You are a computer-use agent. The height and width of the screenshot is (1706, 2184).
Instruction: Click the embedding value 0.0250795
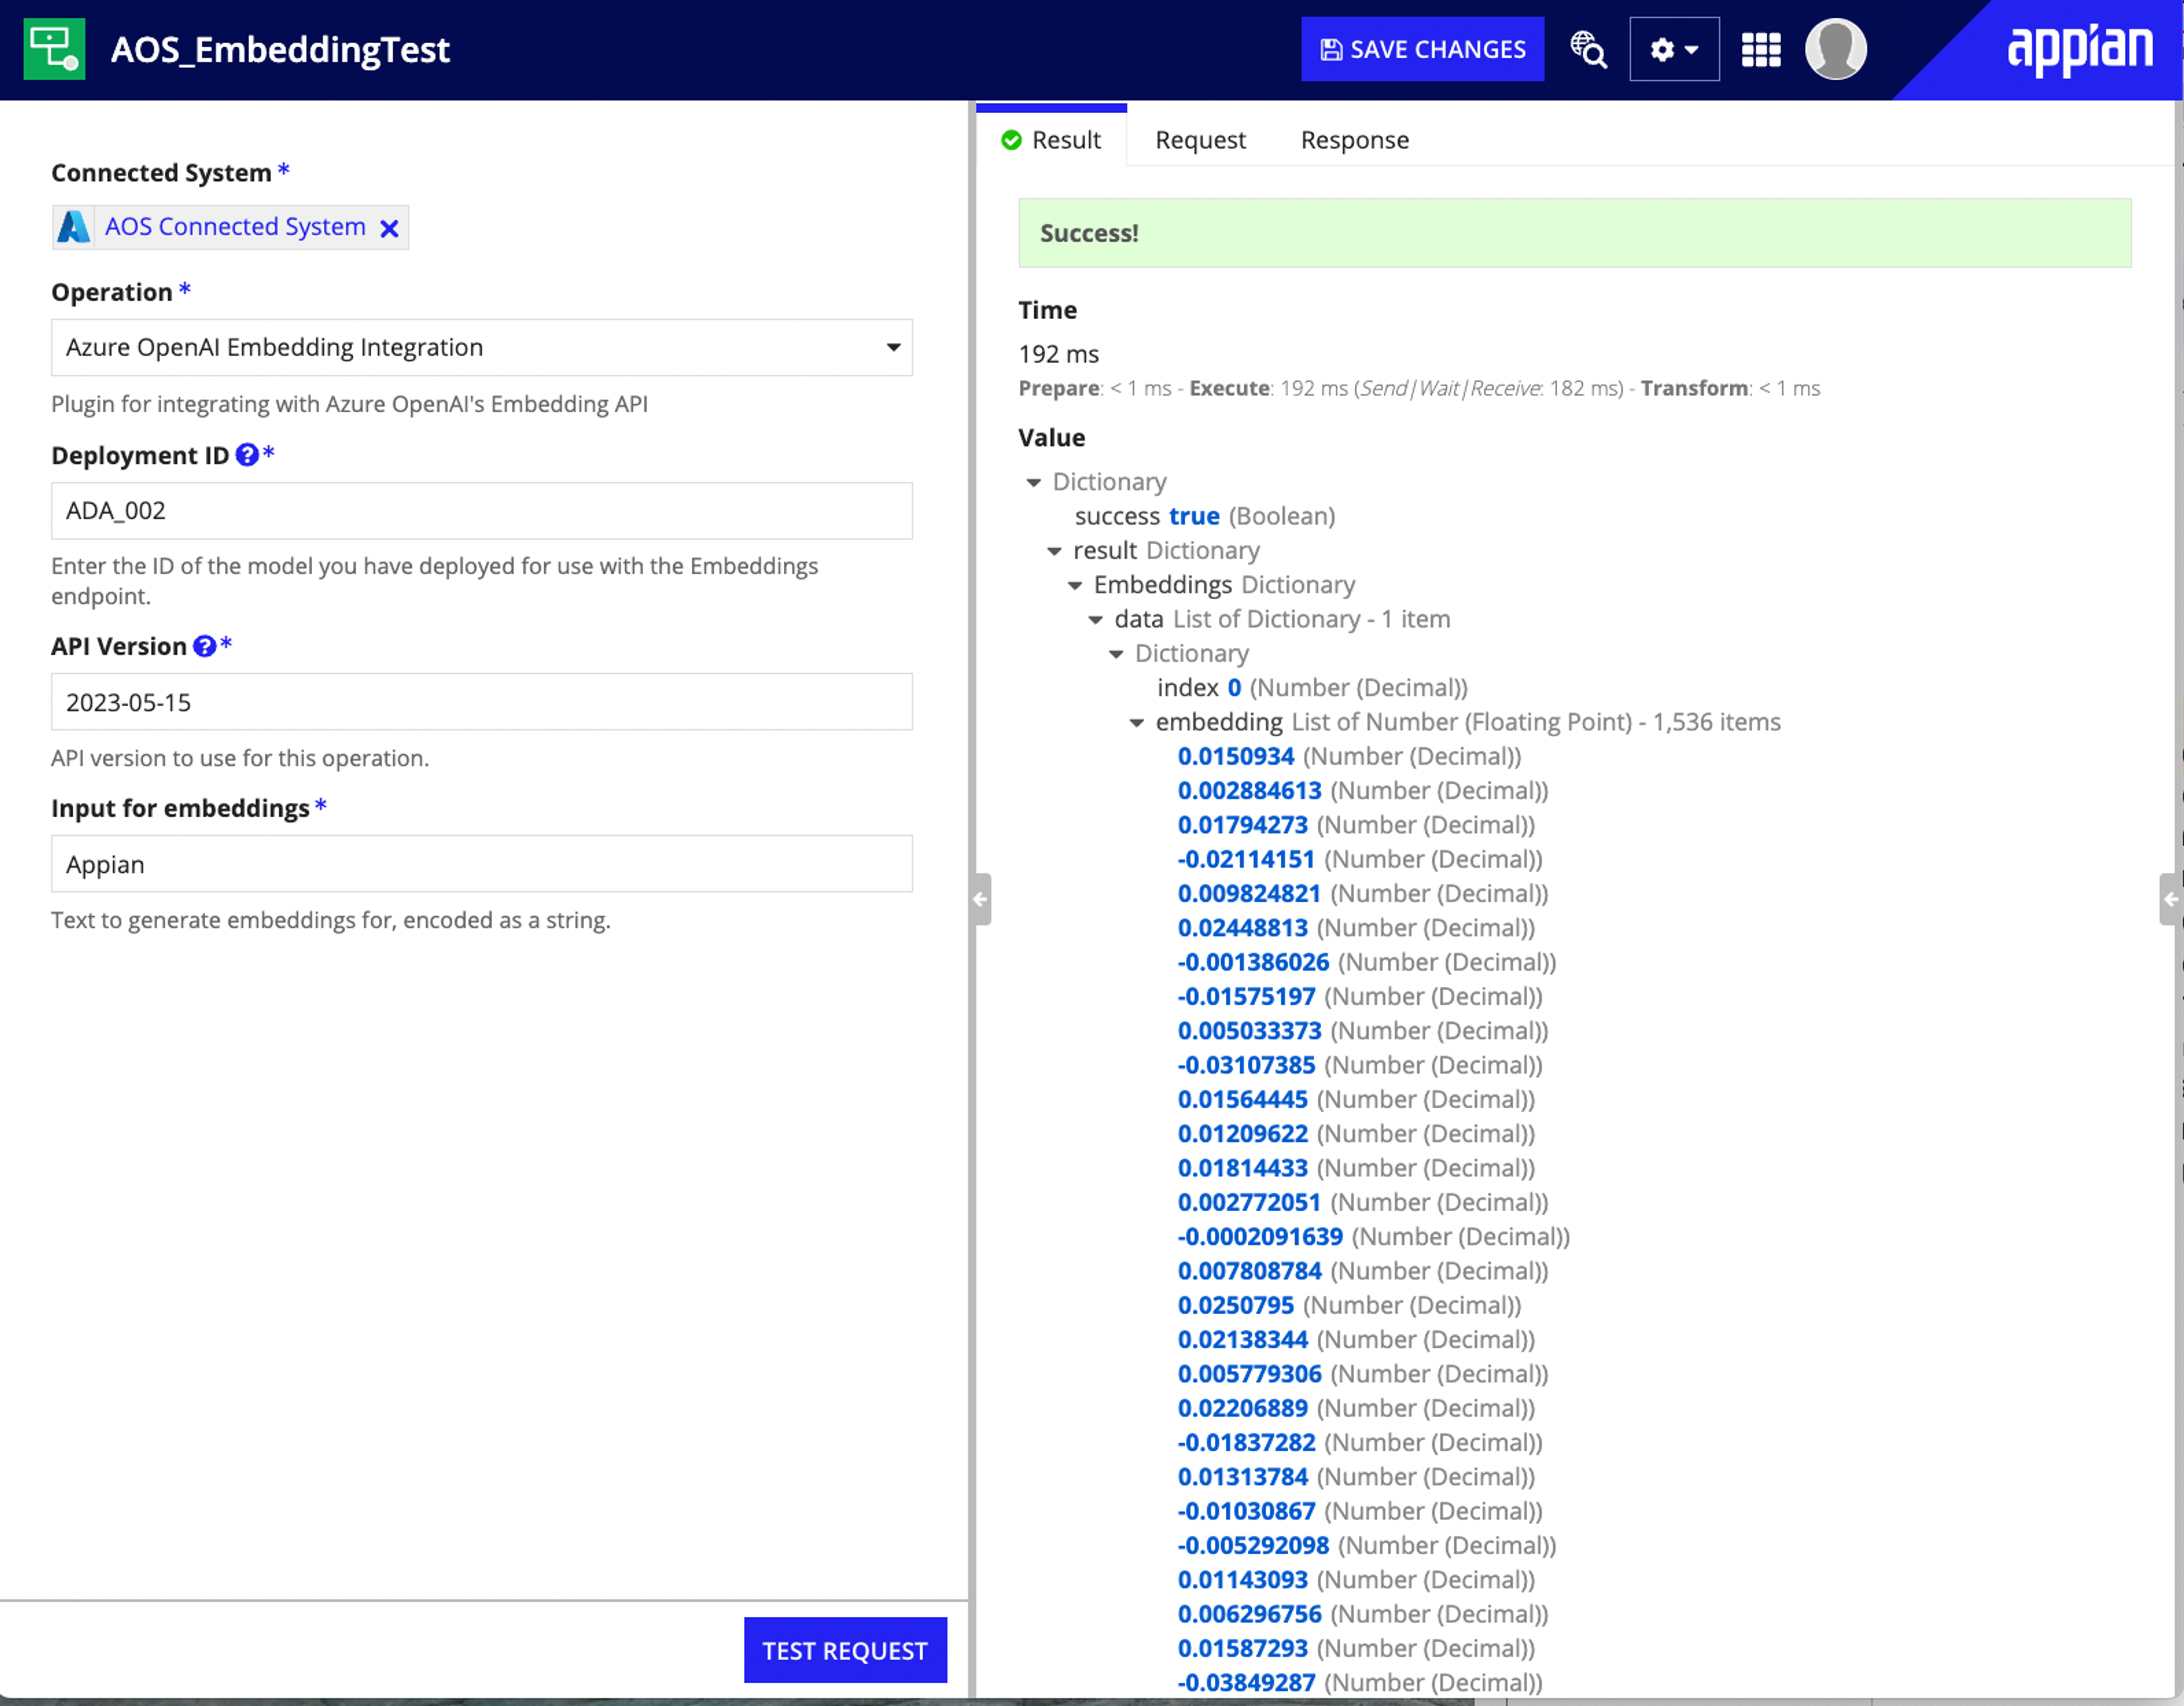(x=1236, y=1305)
